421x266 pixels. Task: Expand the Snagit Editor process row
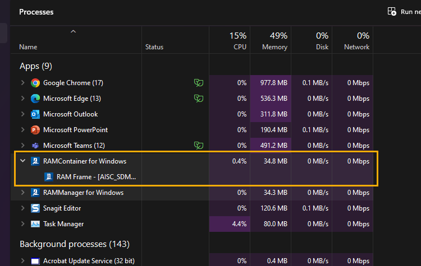[23, 208]
